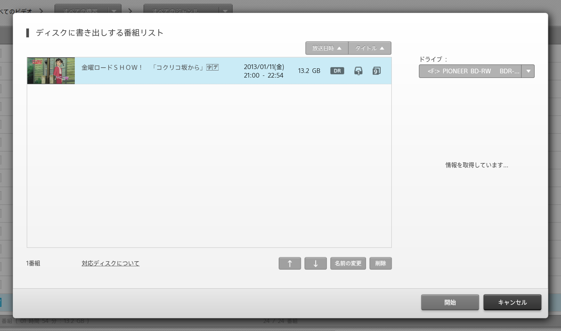Sort the list by タイトル
This screenshot has width=561, height=331.
pos(369,48)
